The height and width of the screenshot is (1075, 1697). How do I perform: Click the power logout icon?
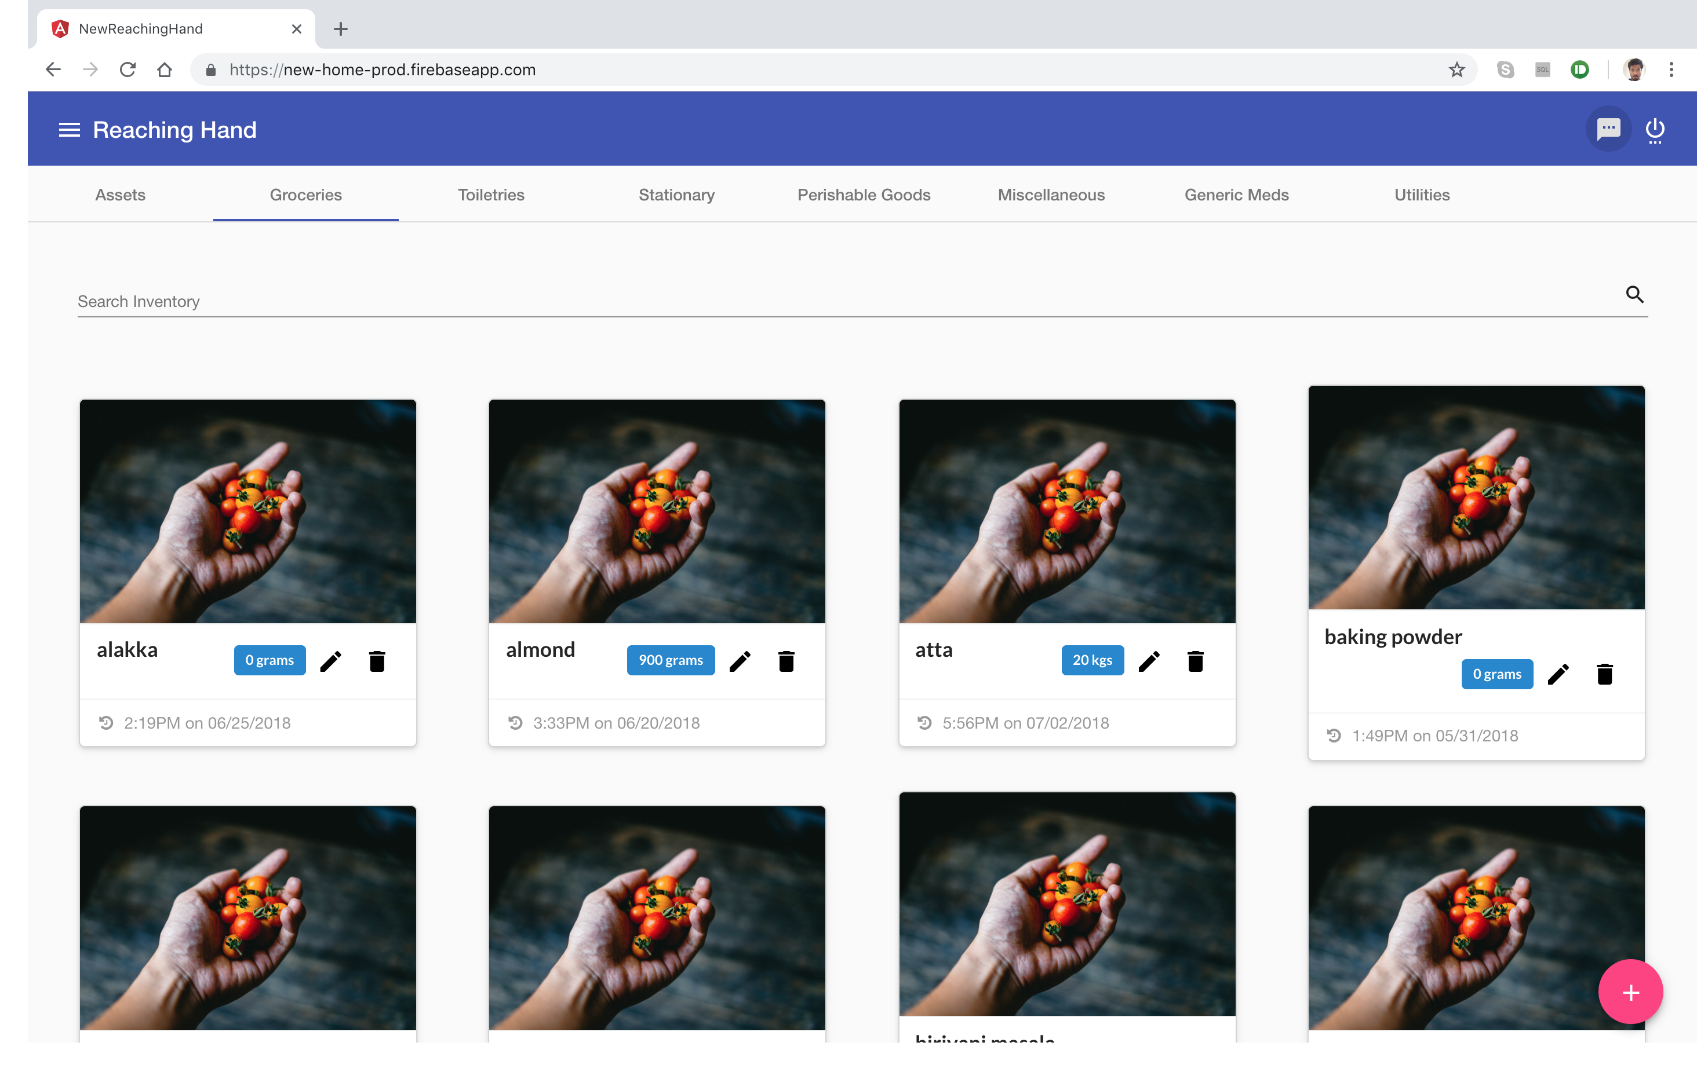tap(1655, 130)
